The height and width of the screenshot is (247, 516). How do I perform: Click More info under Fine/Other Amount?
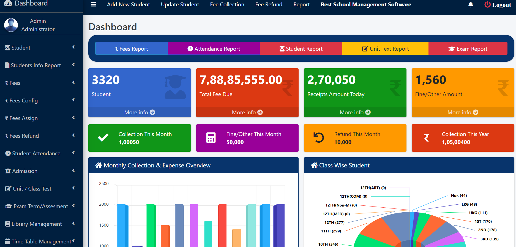point(463,112)
